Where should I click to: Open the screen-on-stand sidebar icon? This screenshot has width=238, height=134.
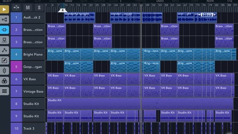[x=4, y=40]
